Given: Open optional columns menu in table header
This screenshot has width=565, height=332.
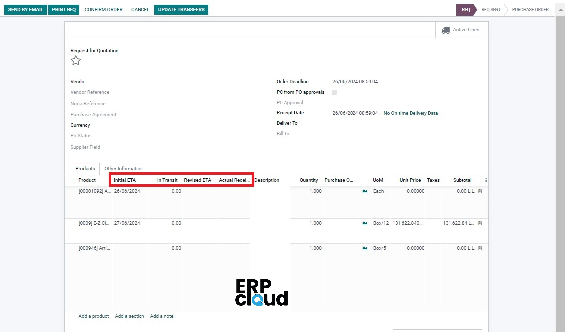Looking at the screenshot, I should [486, 180].
